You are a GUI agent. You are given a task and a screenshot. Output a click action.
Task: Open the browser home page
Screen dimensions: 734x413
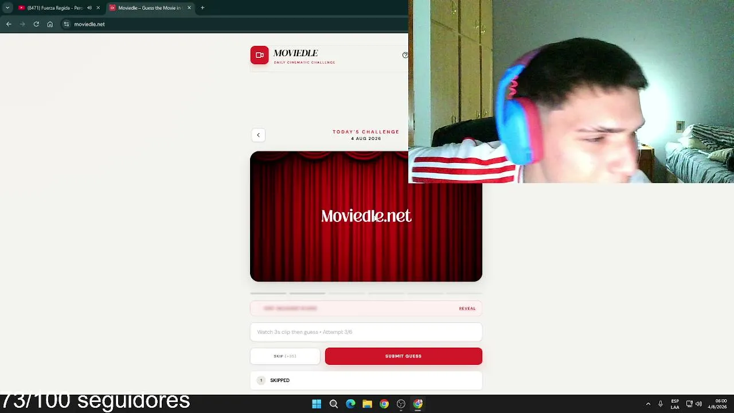tap(50, 24)
